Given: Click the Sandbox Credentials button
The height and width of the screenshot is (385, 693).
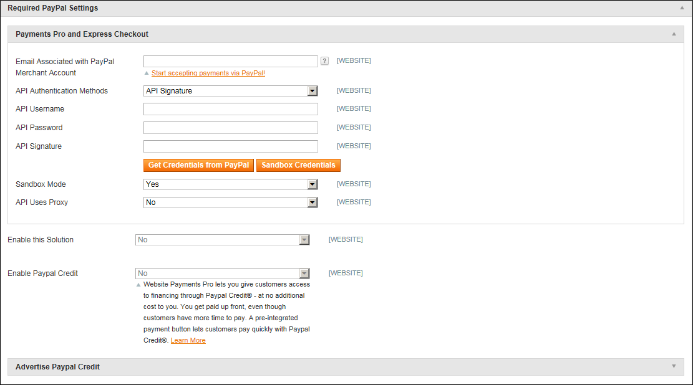Looking at the screenshot, I should click(298, 165).
